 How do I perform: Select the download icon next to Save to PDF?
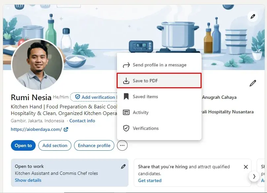pos(126,80)
